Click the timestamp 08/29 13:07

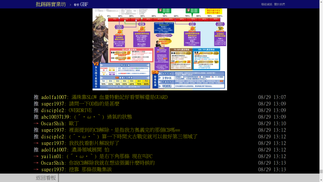pyautogui.click(x=272, y=97)
